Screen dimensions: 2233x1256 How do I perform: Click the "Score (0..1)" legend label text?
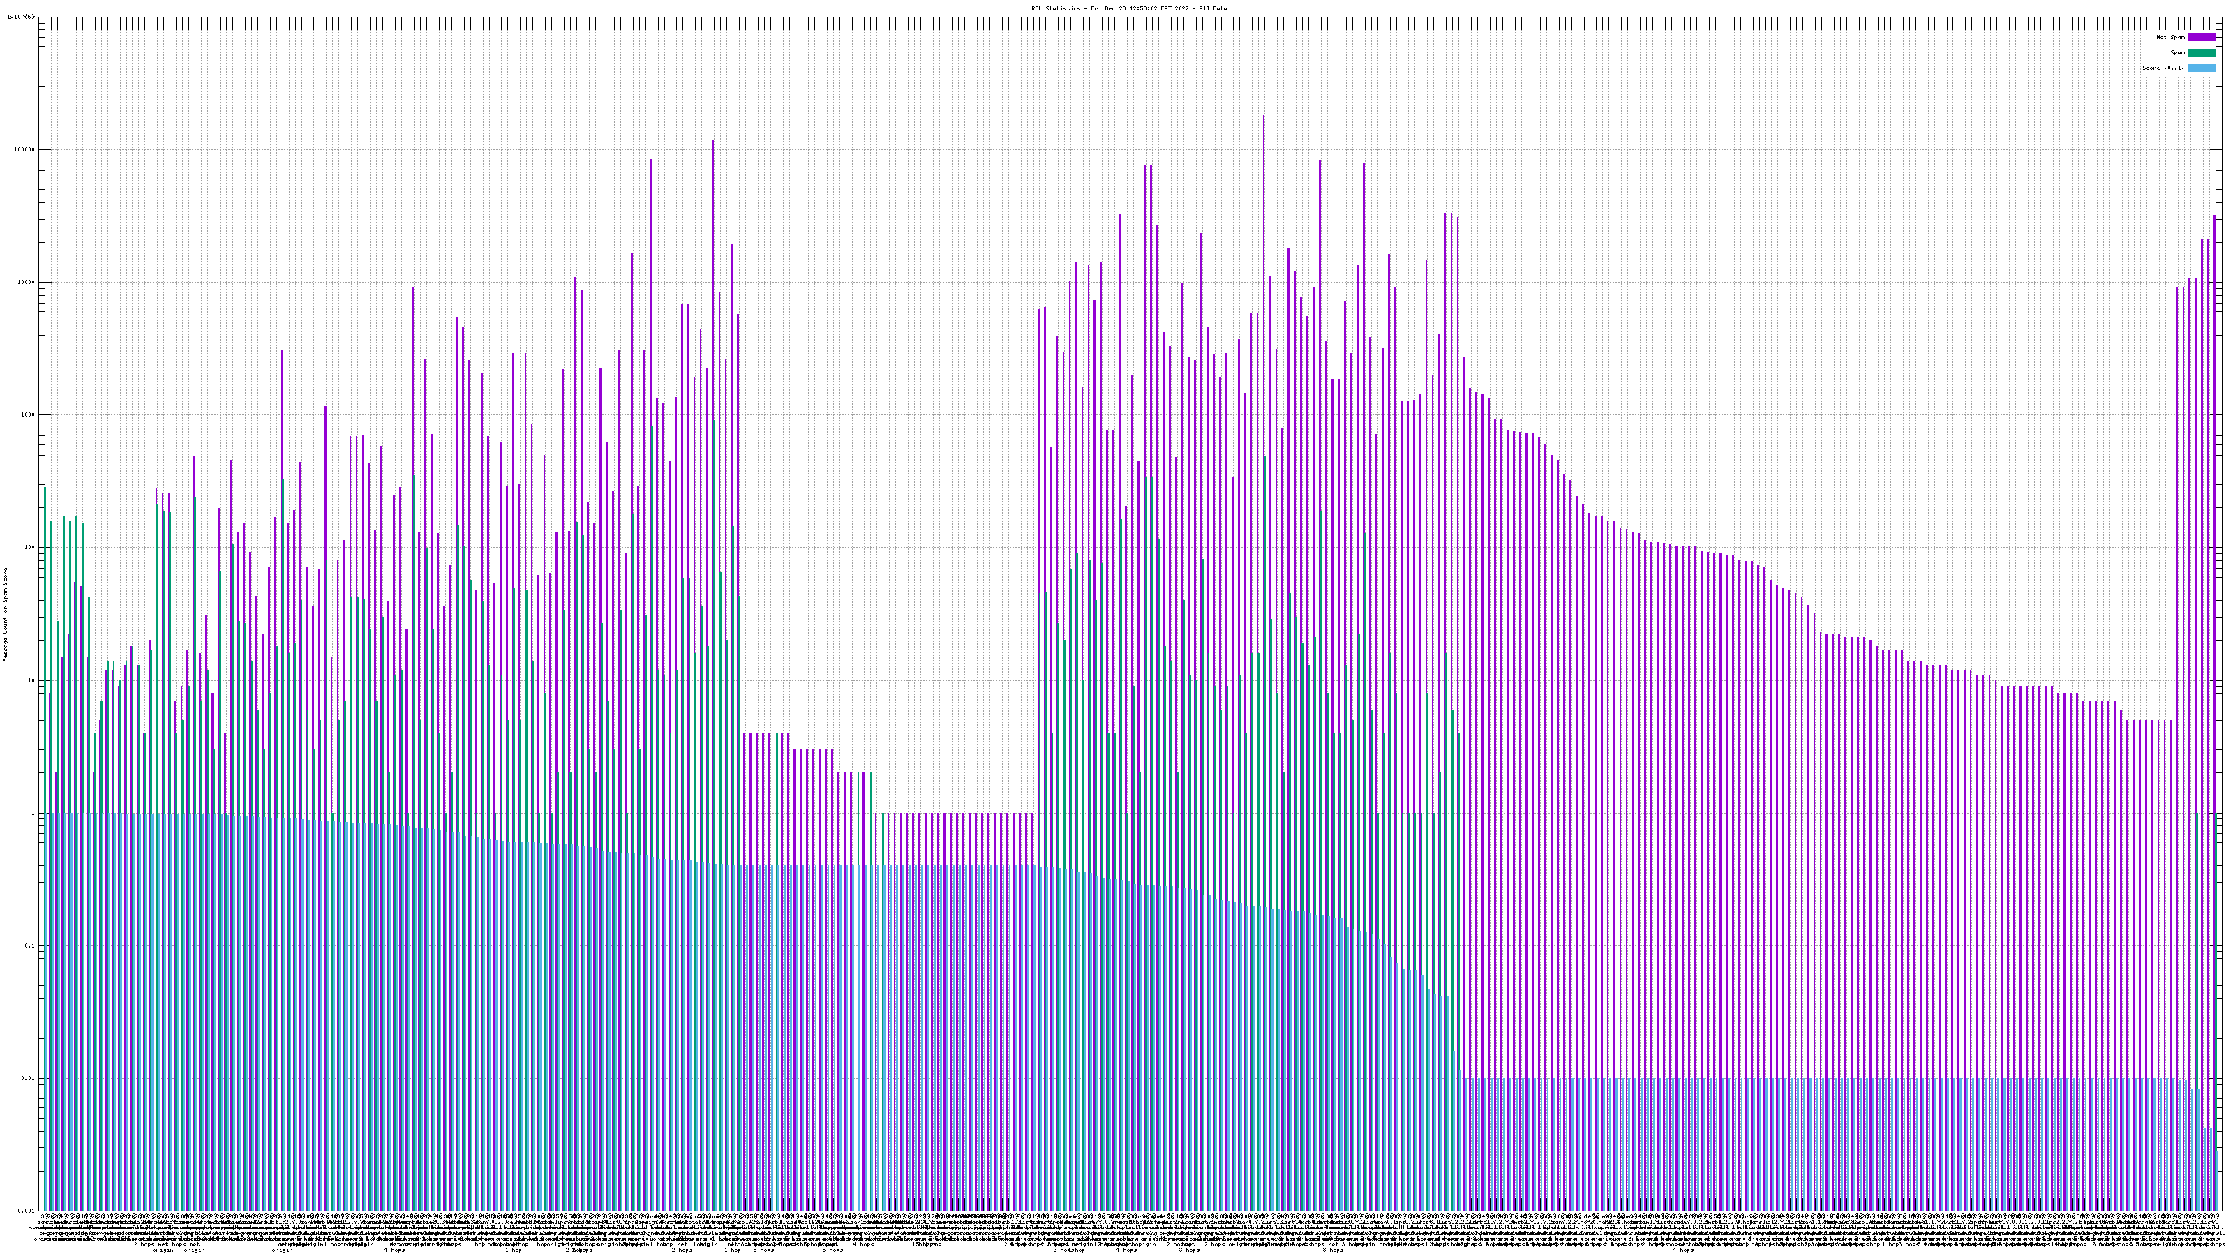(x=2163, y=68)
